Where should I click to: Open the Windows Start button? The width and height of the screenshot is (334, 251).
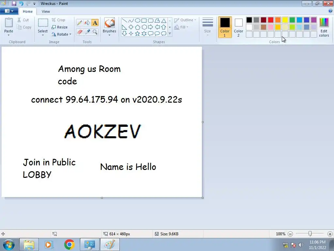8,244
